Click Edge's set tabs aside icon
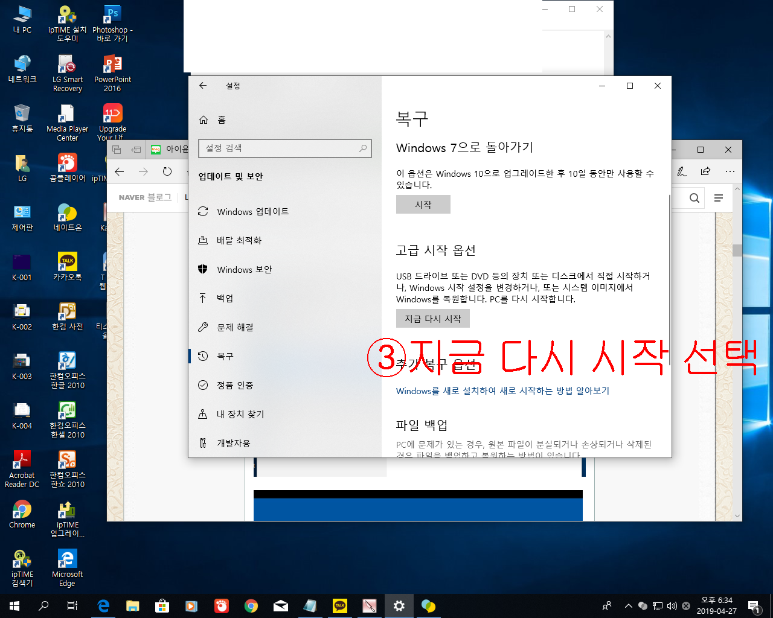The height and width of the screenshot is (618, 773). pos(136,149)
